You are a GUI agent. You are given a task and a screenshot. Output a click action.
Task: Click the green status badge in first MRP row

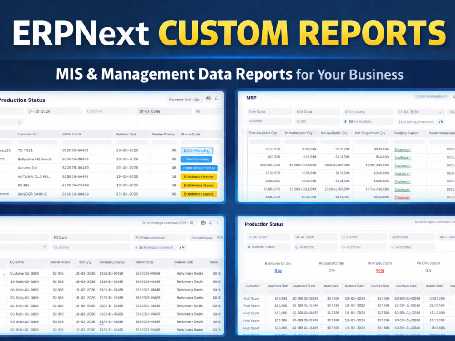point(403,150)
